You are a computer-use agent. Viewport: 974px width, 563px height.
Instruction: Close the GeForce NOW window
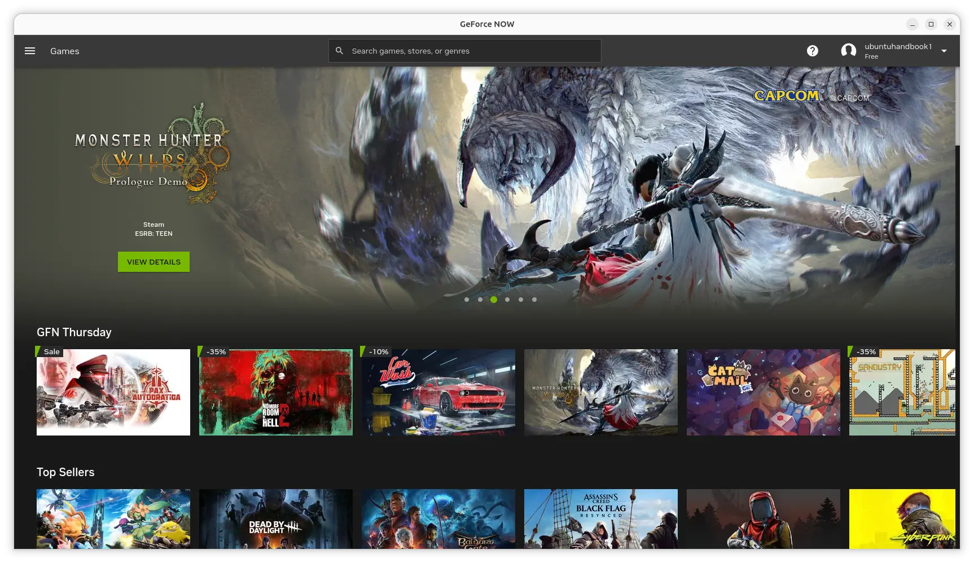click(x=950, y=24)
